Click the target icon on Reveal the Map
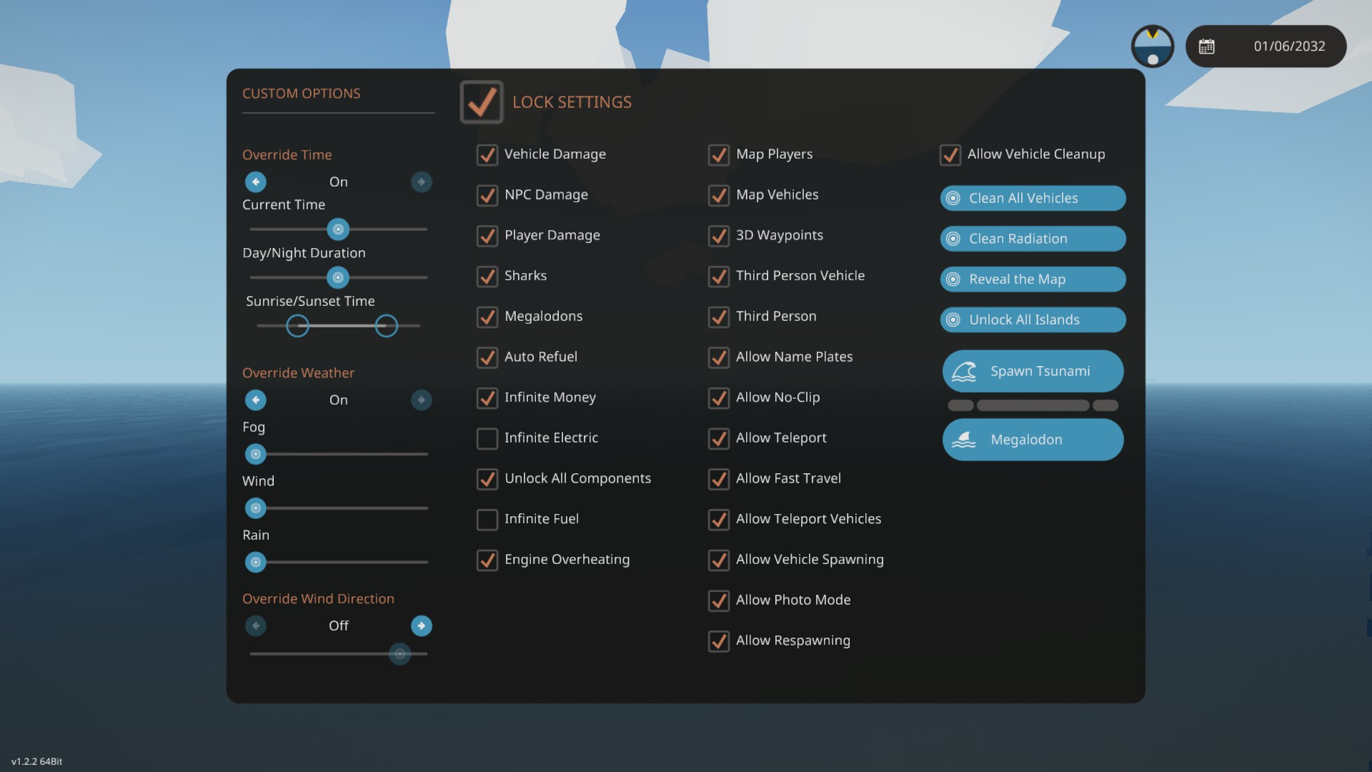 tap(953, 279)
